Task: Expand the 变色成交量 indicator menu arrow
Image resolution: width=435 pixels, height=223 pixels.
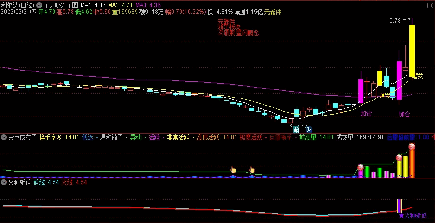Action: click(x=4, y=137)
